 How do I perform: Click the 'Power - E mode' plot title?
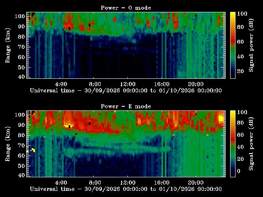(126, 106)
